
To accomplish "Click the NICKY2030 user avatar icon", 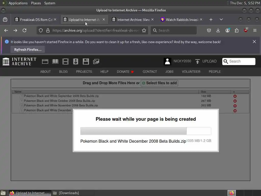I will (x=167, y=61).
